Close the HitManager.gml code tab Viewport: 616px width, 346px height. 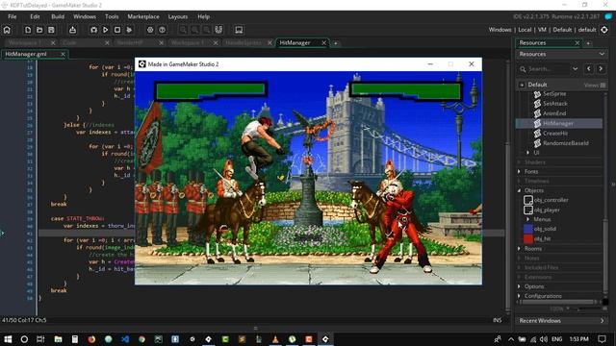click(x=63, y=54)
